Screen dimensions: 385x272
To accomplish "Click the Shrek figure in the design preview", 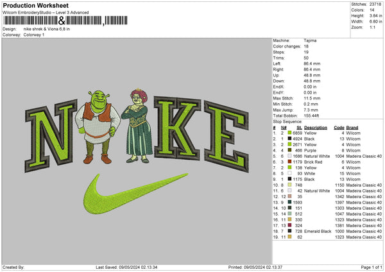I will click(x=98, y=127).
